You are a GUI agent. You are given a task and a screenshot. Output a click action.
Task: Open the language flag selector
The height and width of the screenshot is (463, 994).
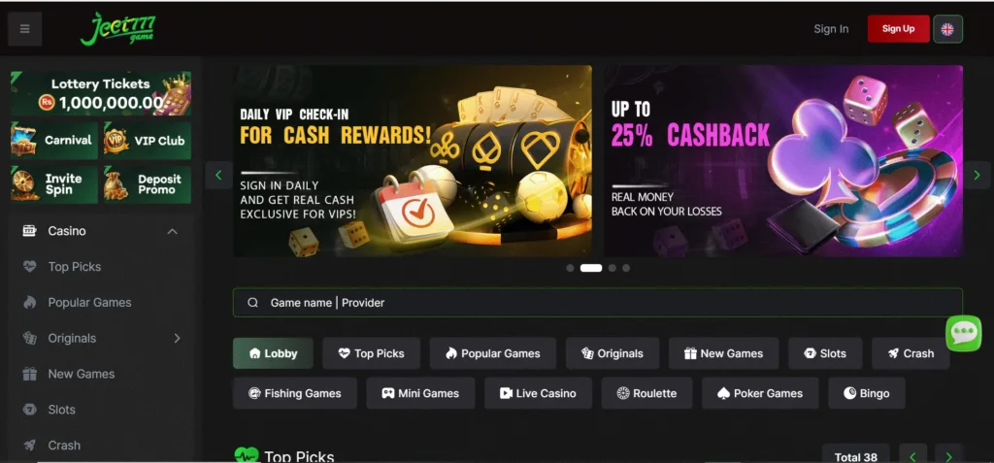[x=947, y=29]
